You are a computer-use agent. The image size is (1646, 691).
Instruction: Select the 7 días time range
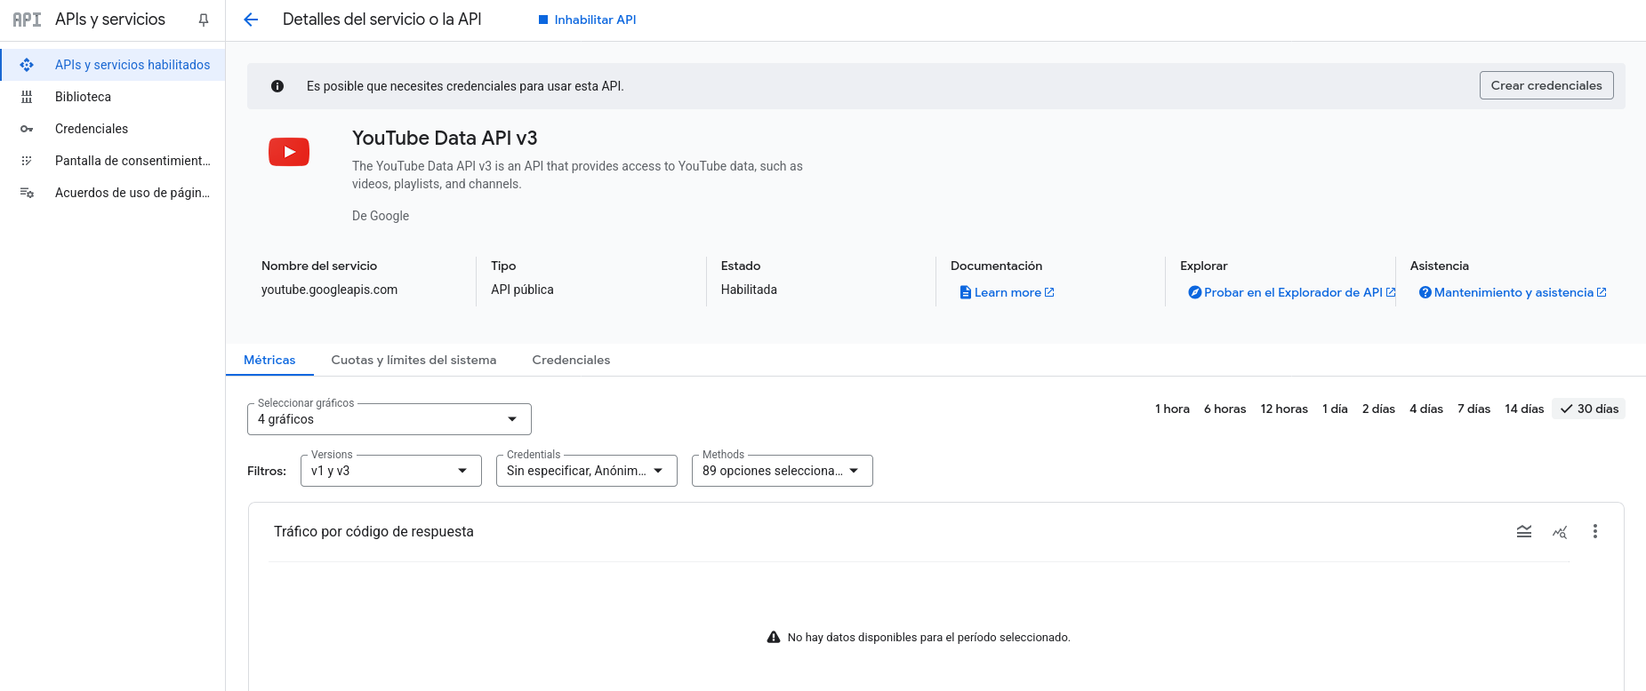(x=1473, y=409)
